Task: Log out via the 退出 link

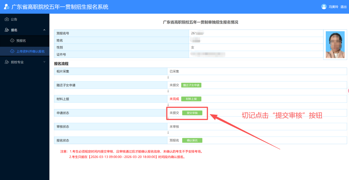Action: click(x=343, y=7)
